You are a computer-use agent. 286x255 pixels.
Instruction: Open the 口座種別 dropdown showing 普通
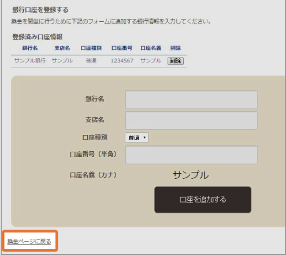click(x=137, y=138)
